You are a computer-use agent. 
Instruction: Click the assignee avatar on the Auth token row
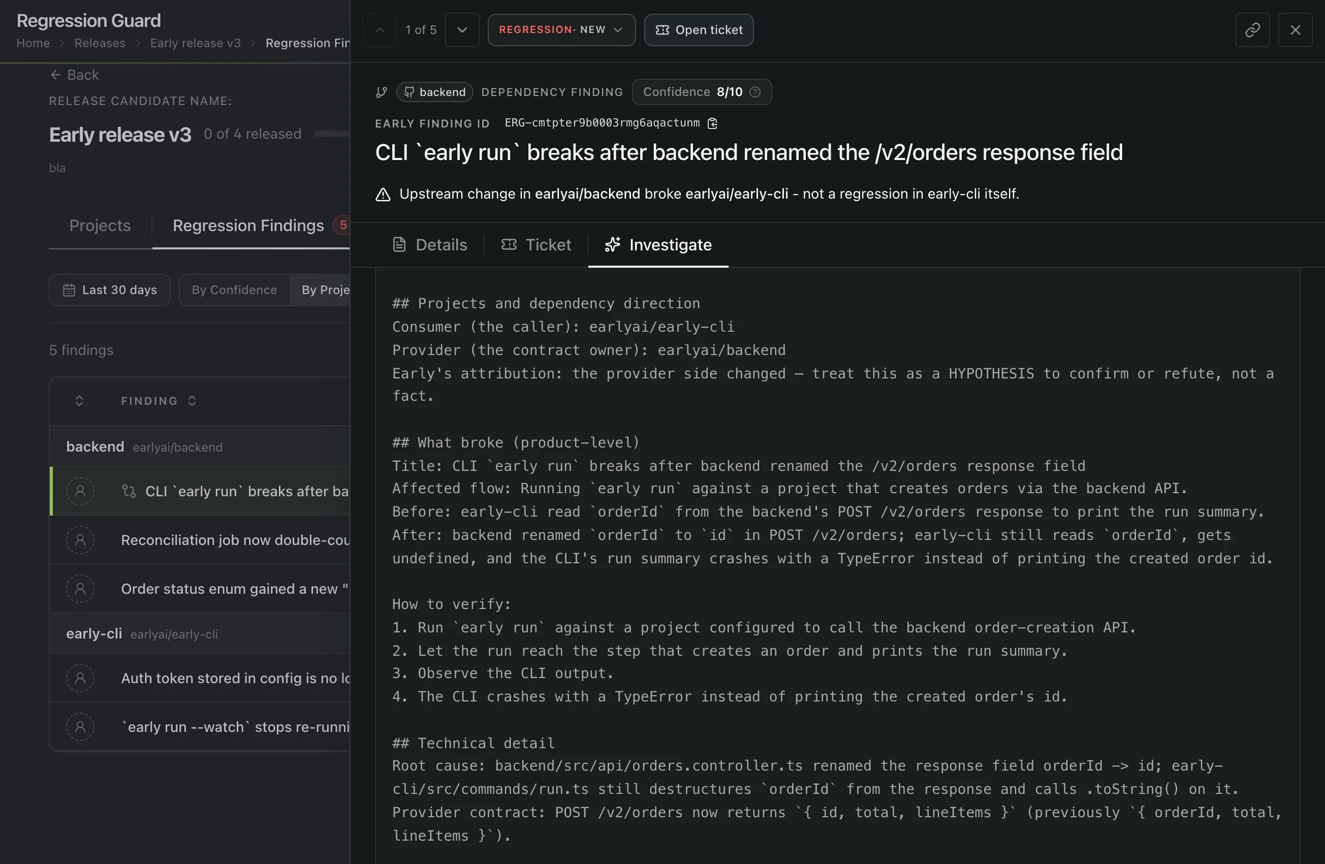(x=80, y=678)
